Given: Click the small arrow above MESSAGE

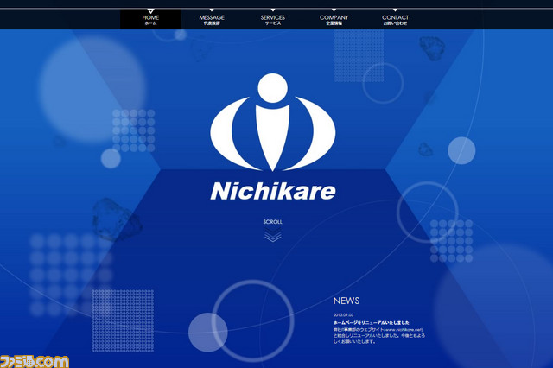Looking at the screenshot, I should point(212,10).
